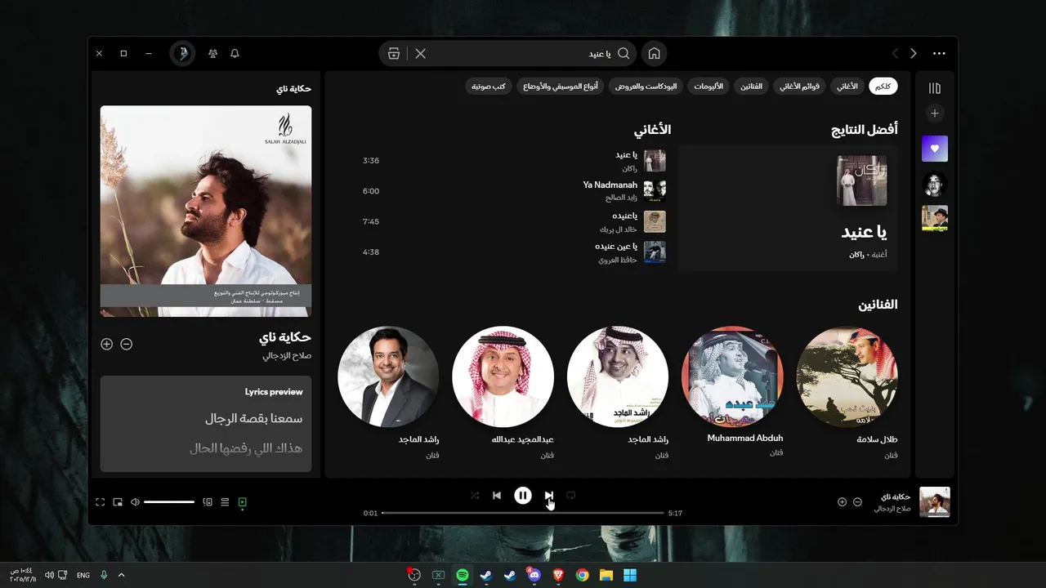Skip to the next track

click(x=549, y=495)
